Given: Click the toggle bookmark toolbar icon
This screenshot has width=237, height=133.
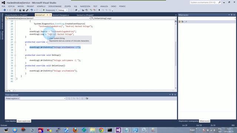Looking at the screenshot, I should [x=99, y=10].
